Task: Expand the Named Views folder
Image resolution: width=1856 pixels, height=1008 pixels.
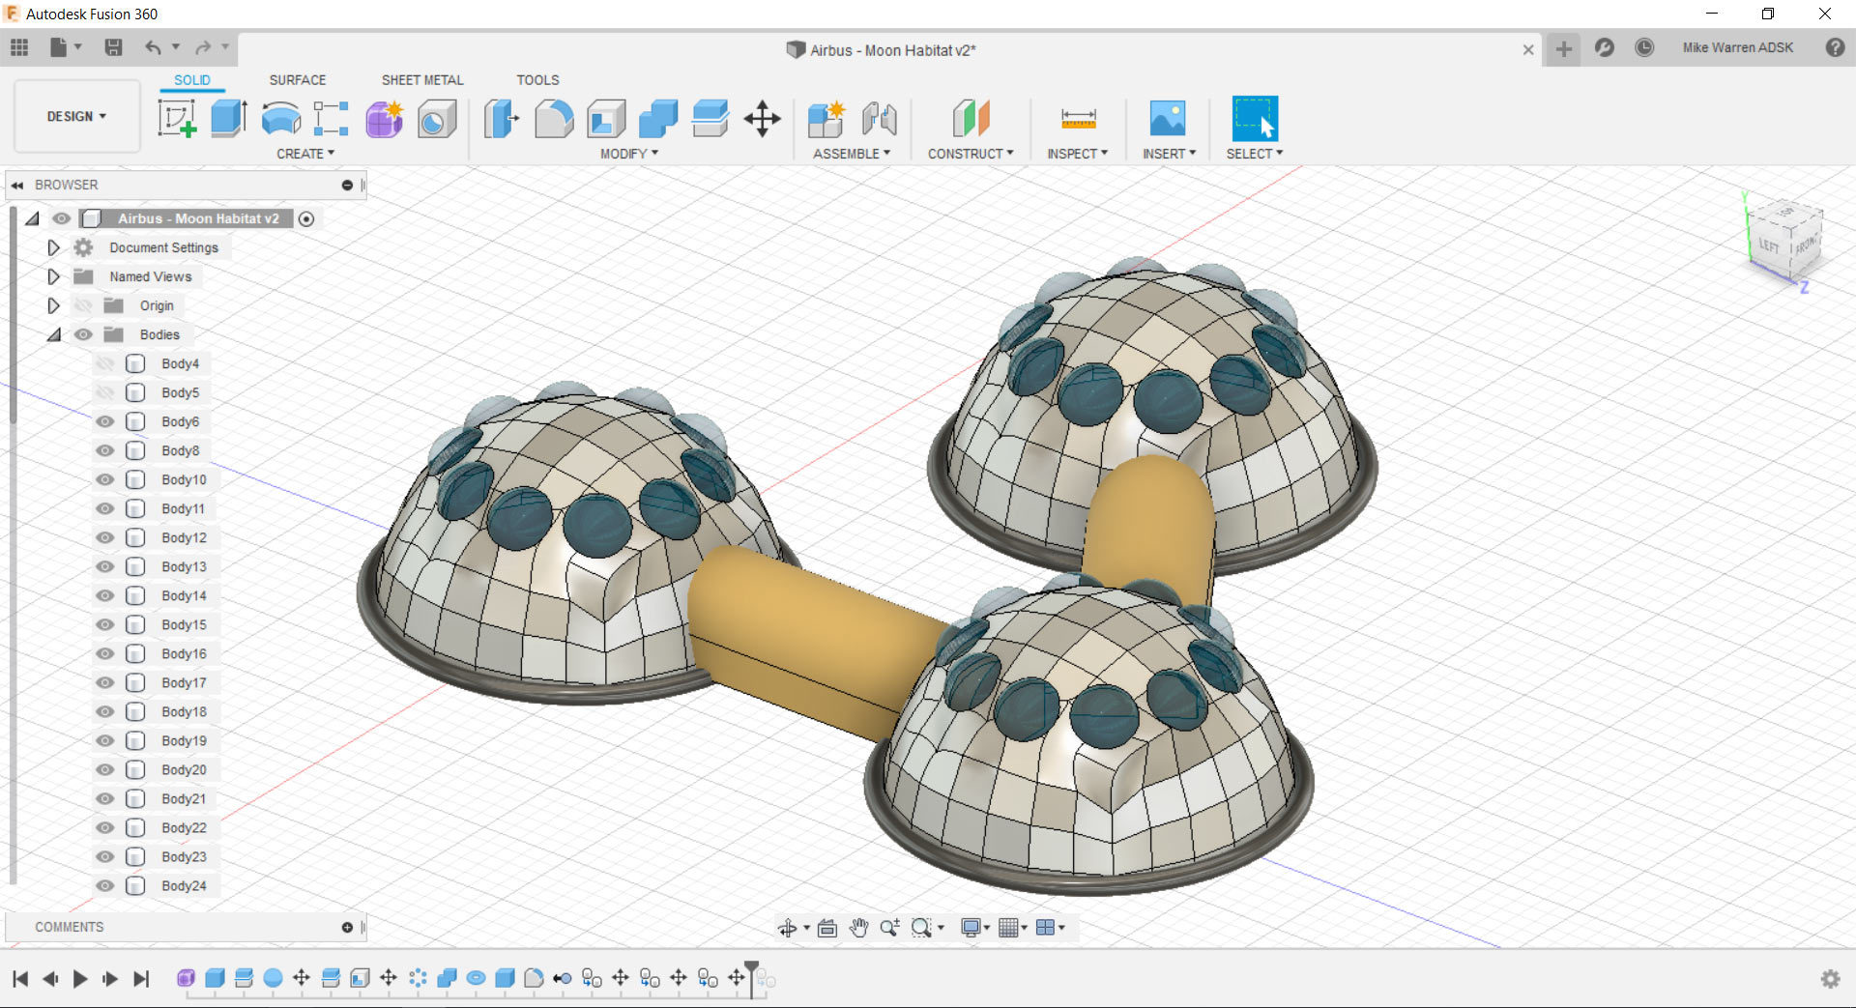Action: [54, 276]
